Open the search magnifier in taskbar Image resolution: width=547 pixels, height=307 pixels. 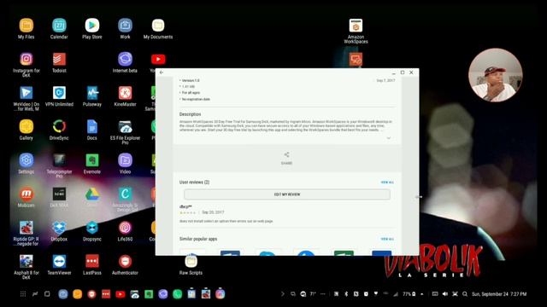465,294
